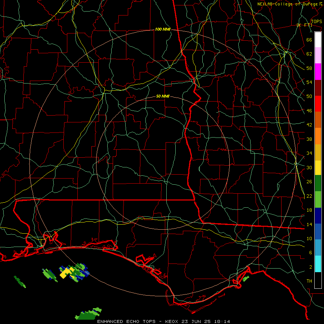Click the legend value '6'

coord(311,253)
